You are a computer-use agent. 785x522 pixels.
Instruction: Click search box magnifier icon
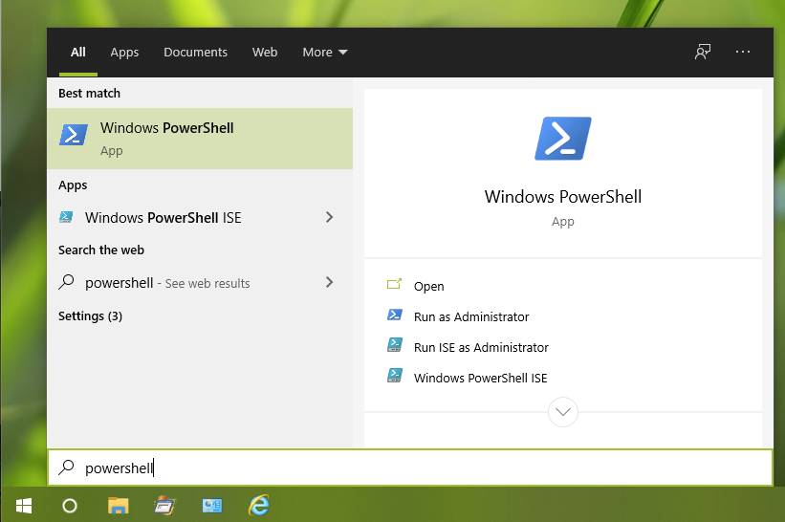pos(66,467)
